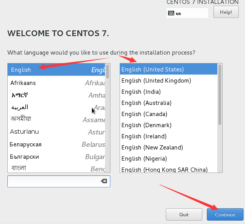This screenshot has height=224, width=245.
Task: Select Беларуская in the language list
Action: coord(57,144)
